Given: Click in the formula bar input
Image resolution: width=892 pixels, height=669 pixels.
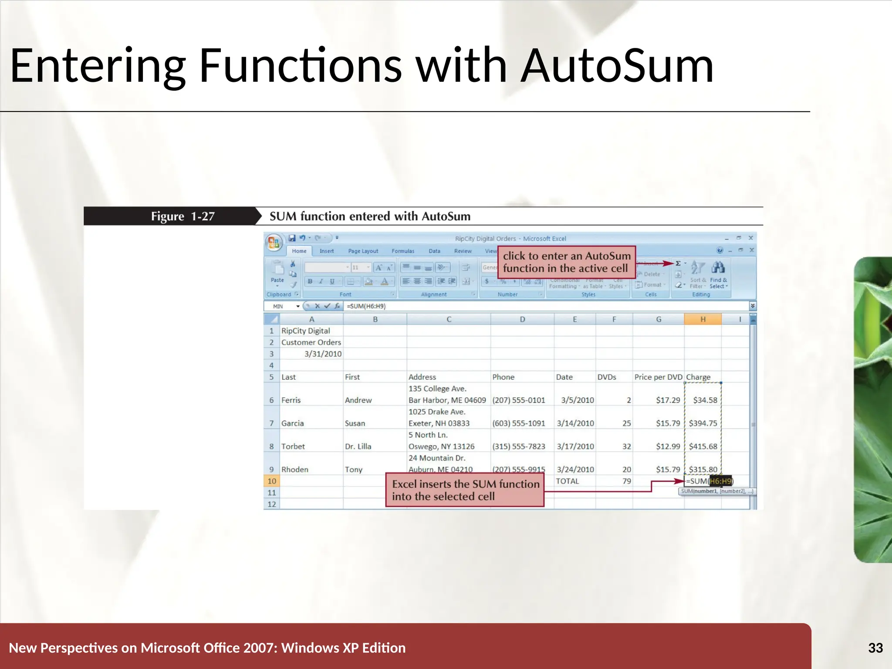Looking at the screenshot, I should [547, 306].
